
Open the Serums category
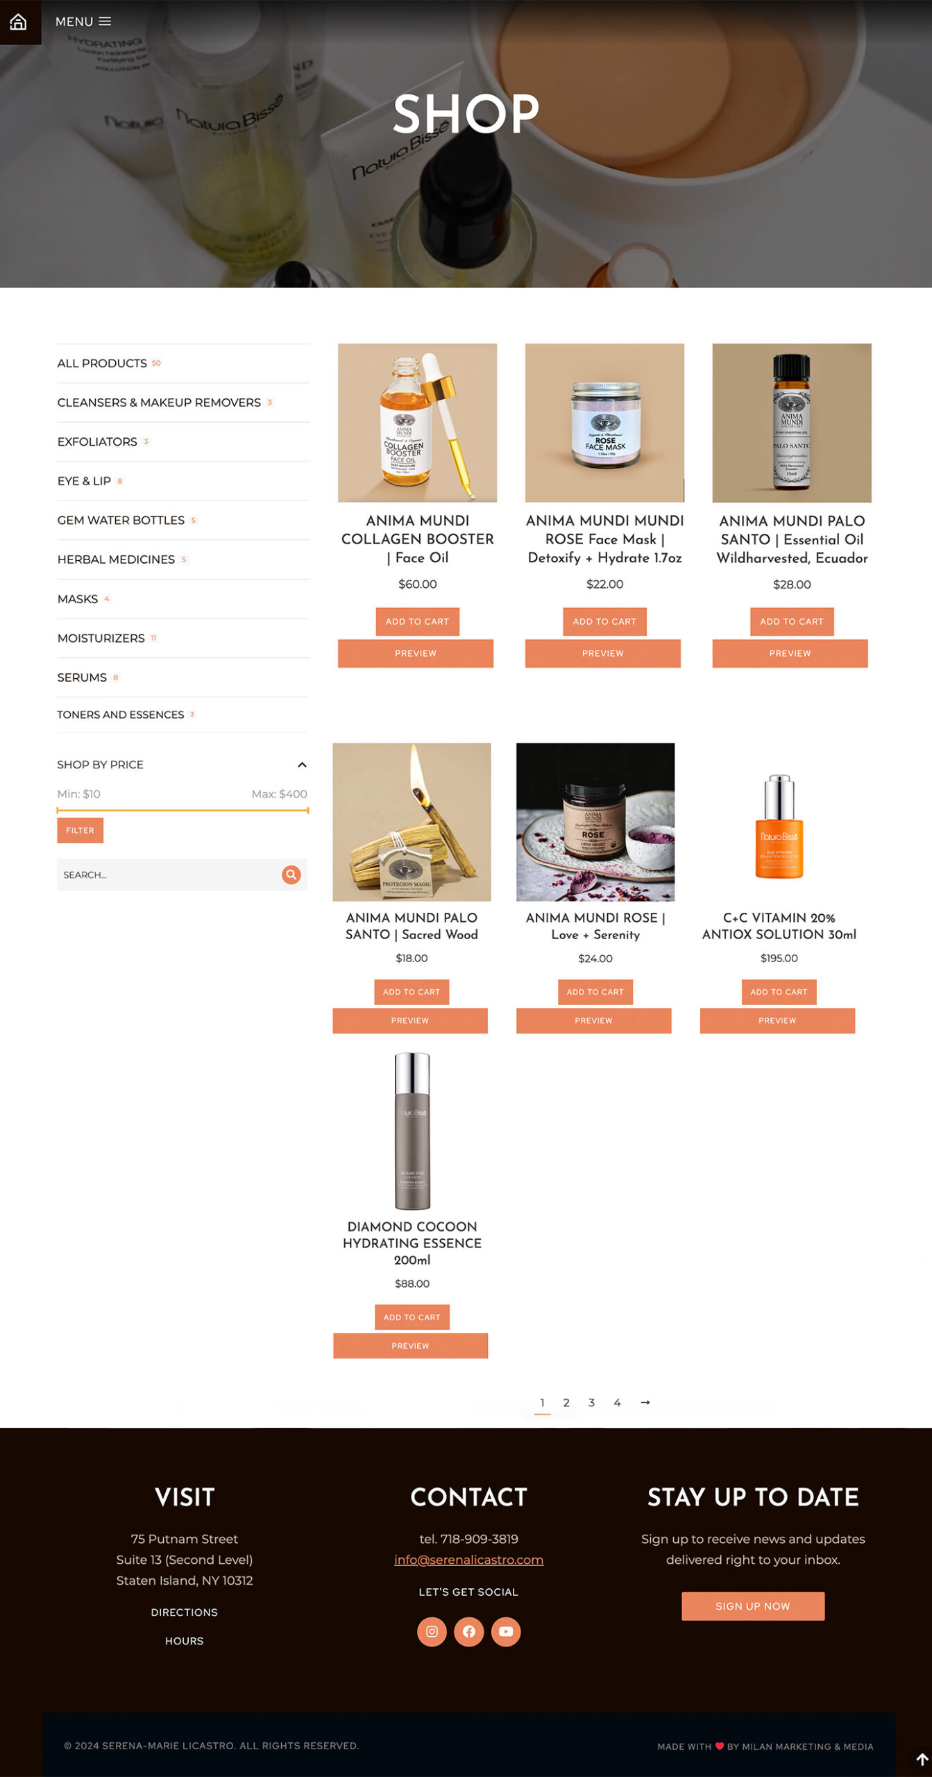pos(82,677)
